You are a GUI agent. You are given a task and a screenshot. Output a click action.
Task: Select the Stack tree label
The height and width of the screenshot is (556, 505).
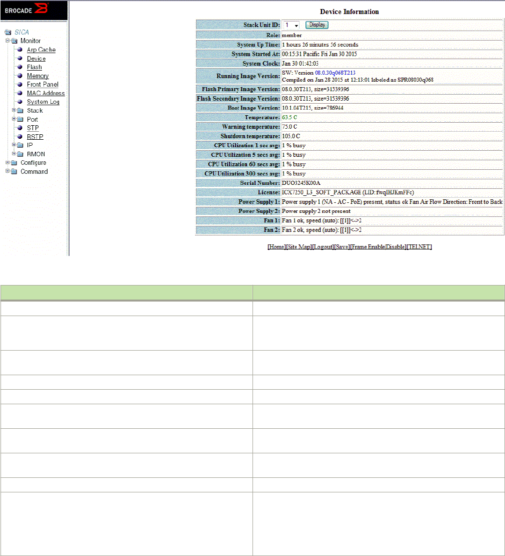[34, 111]
